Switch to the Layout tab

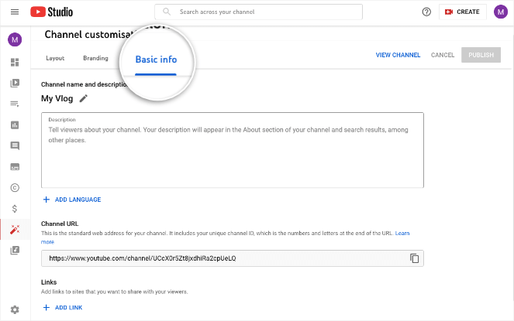coord(55,58)
